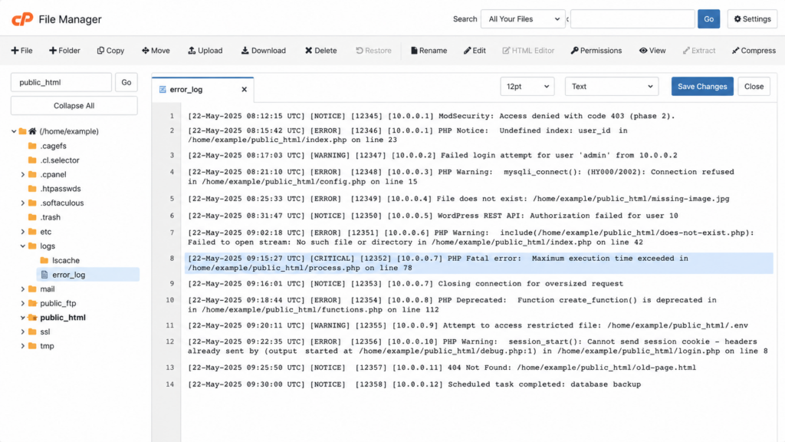Click line 5 File does not exist entry

pyautogui.click(x=458, y=199)
